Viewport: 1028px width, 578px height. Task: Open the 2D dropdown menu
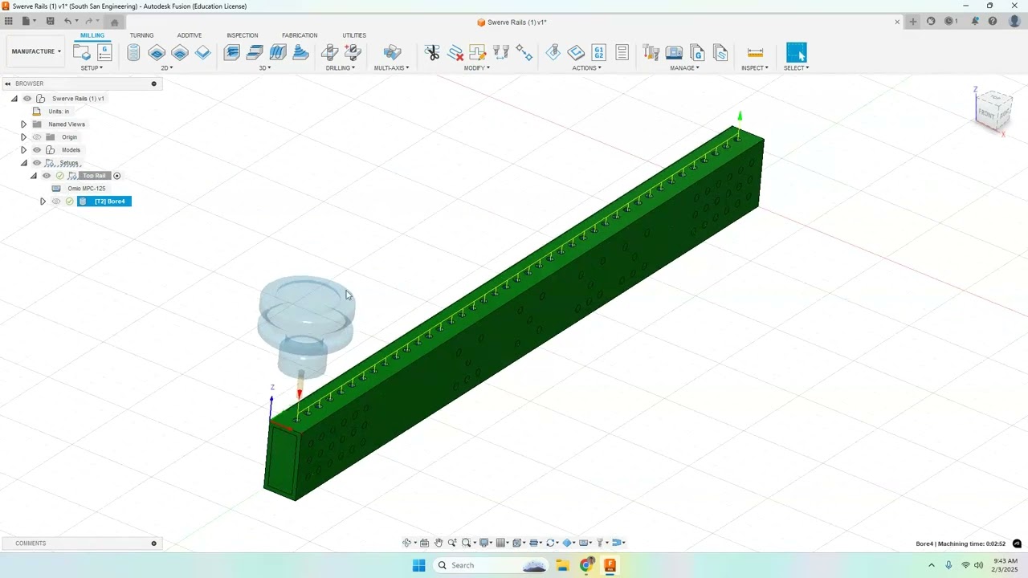point(167,68)
